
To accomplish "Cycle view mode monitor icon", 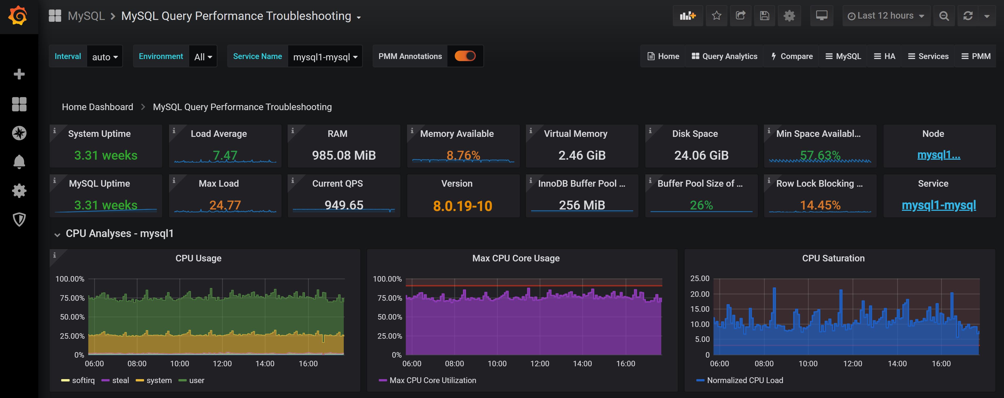I will pyautogui.click(x=821, y=15).
